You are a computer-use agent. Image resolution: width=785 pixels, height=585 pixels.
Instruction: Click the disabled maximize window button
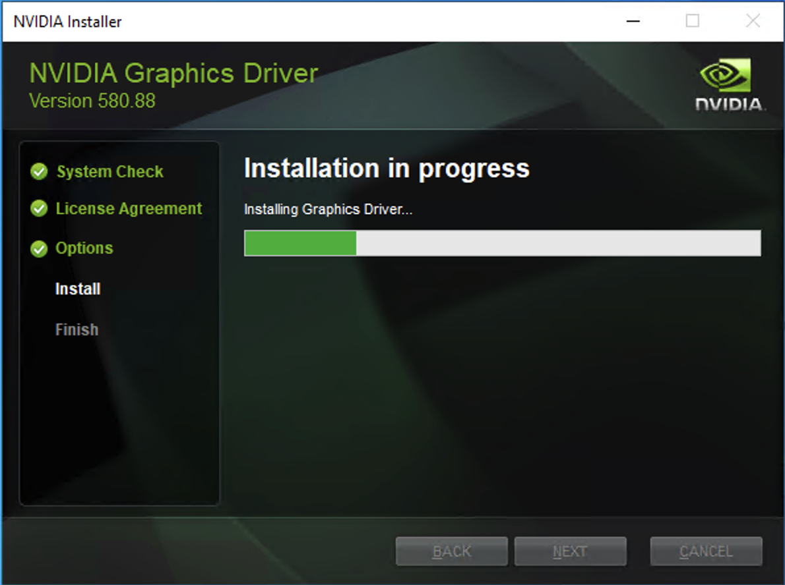[x=693, y=21]
